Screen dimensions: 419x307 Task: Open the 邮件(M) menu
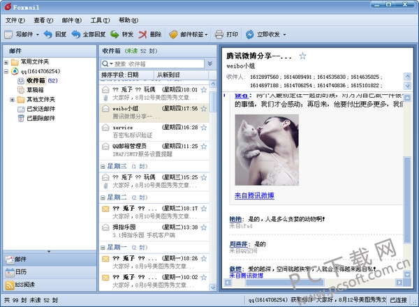tap(72, 20)
